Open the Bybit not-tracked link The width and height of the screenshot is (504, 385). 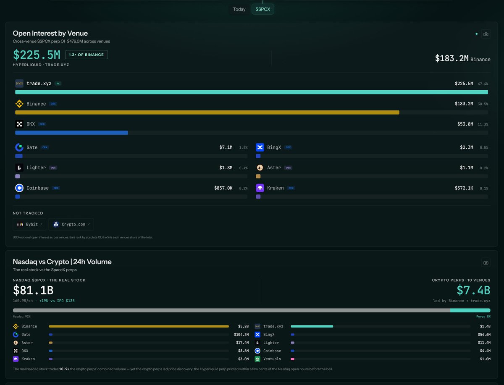pyautogui.click(x=30, y=224)
